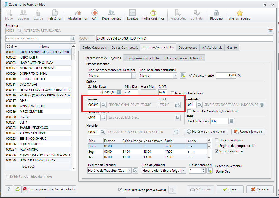Viewport: 279px width, 198px height.
Task: Click the icon right of the Empresa name field
Action: [x=271, y=31]
